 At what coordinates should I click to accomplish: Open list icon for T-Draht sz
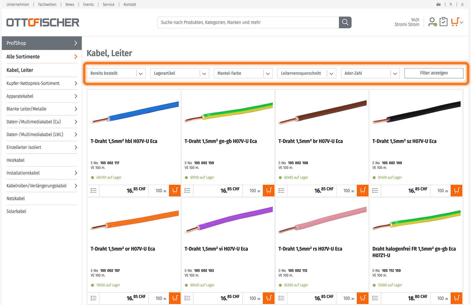pos(375,191)
